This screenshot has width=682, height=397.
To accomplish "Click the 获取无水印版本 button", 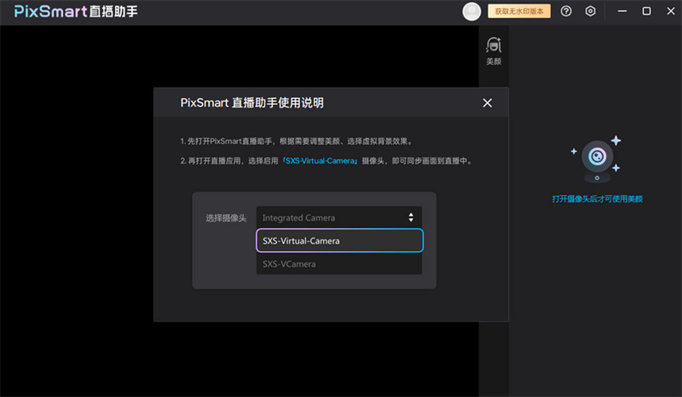I will pyautogui.click(x=519, y=11).
